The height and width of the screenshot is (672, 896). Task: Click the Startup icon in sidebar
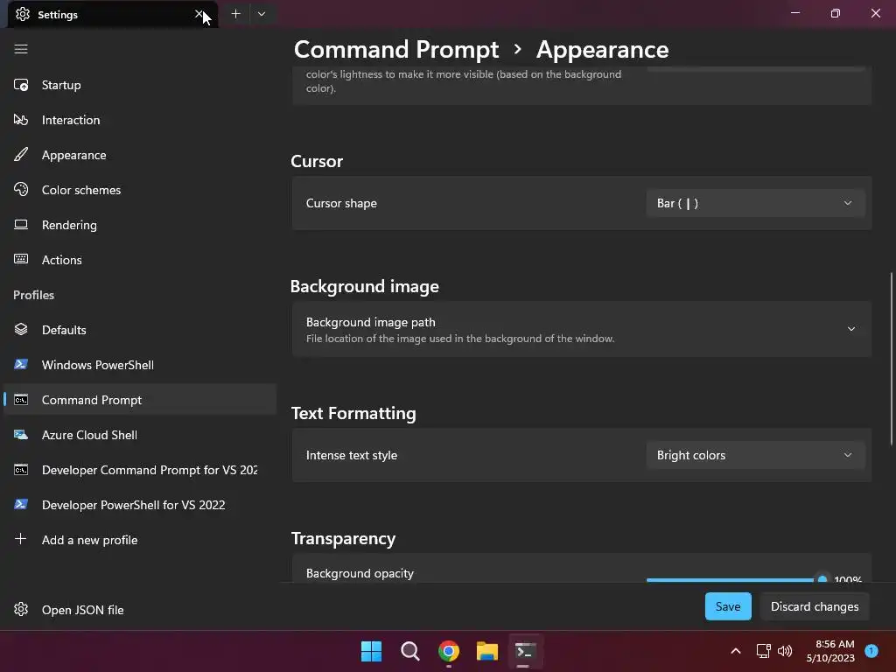pyautogui.click(x=21, y=85)
